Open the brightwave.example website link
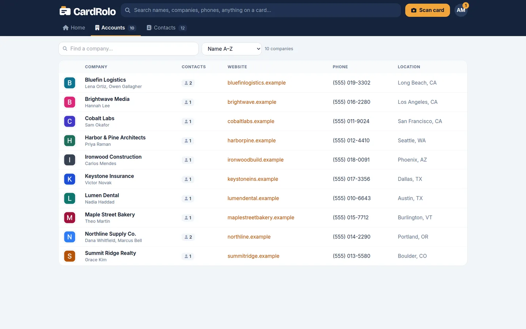The width and height of the screenshot is (526, 329). 252,102
